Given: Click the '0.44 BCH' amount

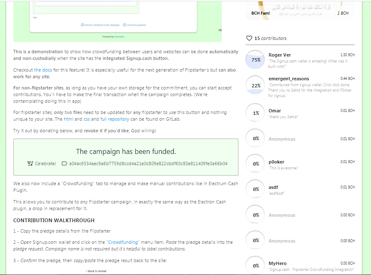Looking at the screenshot, I should click(x=347, y=78).
